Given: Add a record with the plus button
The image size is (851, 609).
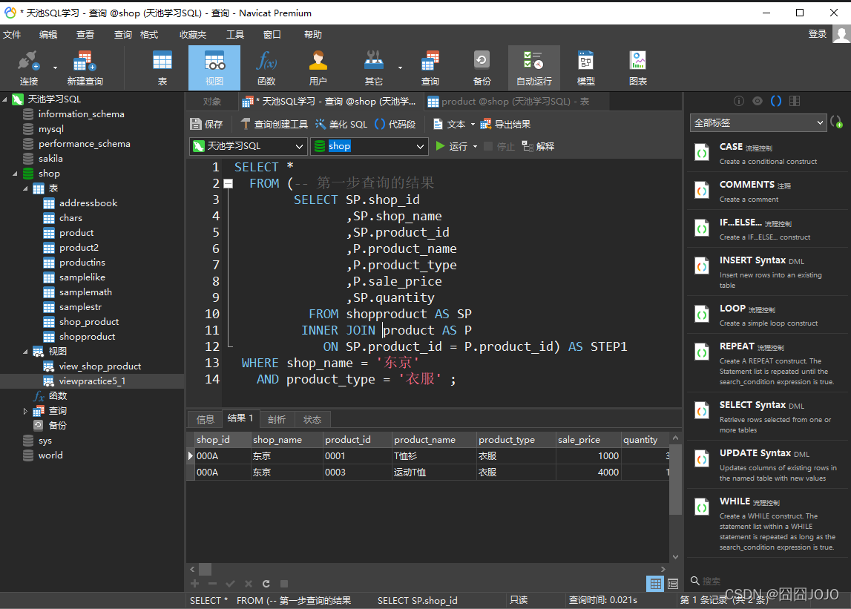Looking at the screenshot, I should (x=195, y=584).
